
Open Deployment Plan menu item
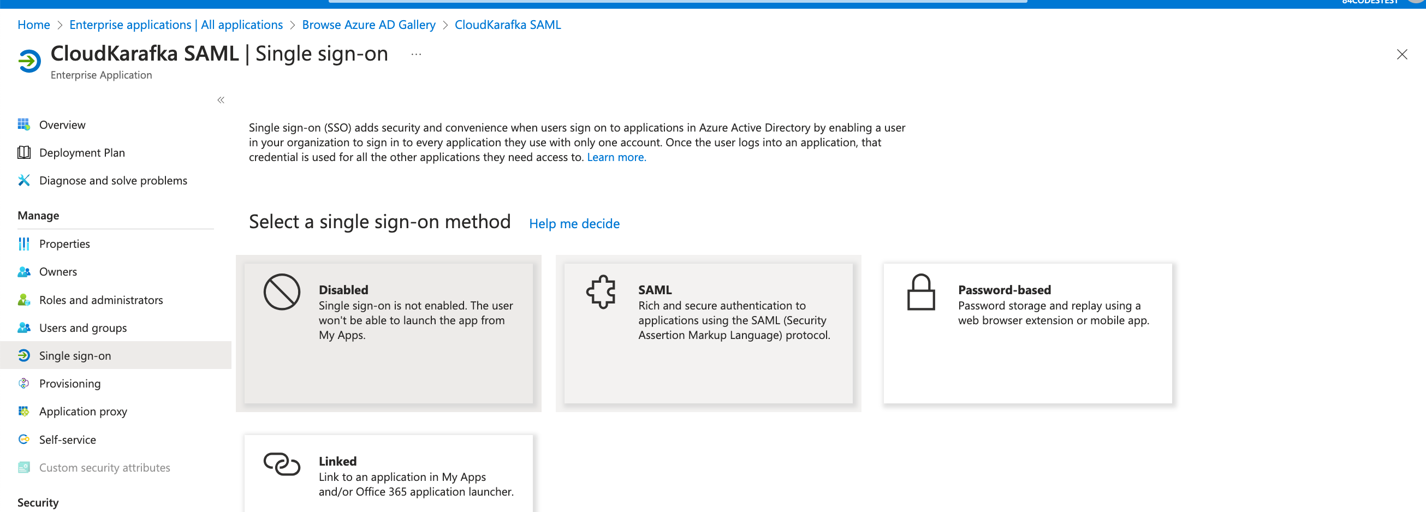[116, 152]
